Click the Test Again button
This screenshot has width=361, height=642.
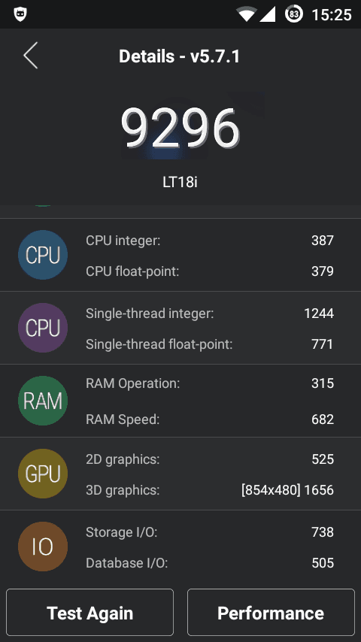click(89, 612)
